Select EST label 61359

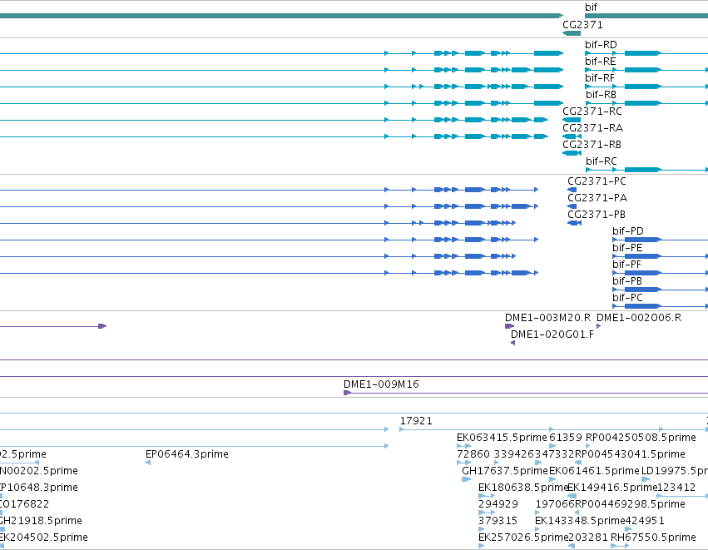click(x=565, y=438)
